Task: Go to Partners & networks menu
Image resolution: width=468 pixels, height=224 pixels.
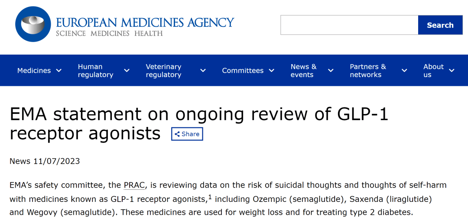Action: (x=367, y=71)
